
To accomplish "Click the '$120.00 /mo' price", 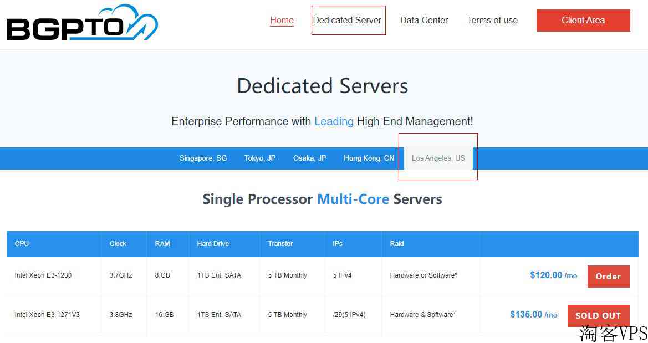I will click(x=554, y=275).
